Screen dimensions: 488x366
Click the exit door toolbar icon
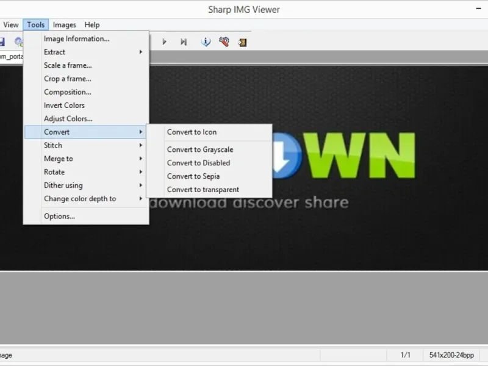coord(242,42)
